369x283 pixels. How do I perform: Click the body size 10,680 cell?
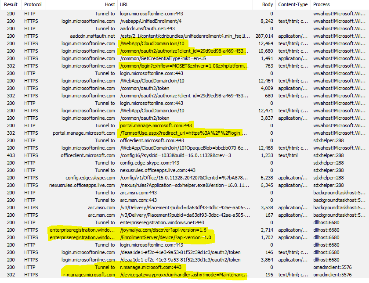click(266, 51)
